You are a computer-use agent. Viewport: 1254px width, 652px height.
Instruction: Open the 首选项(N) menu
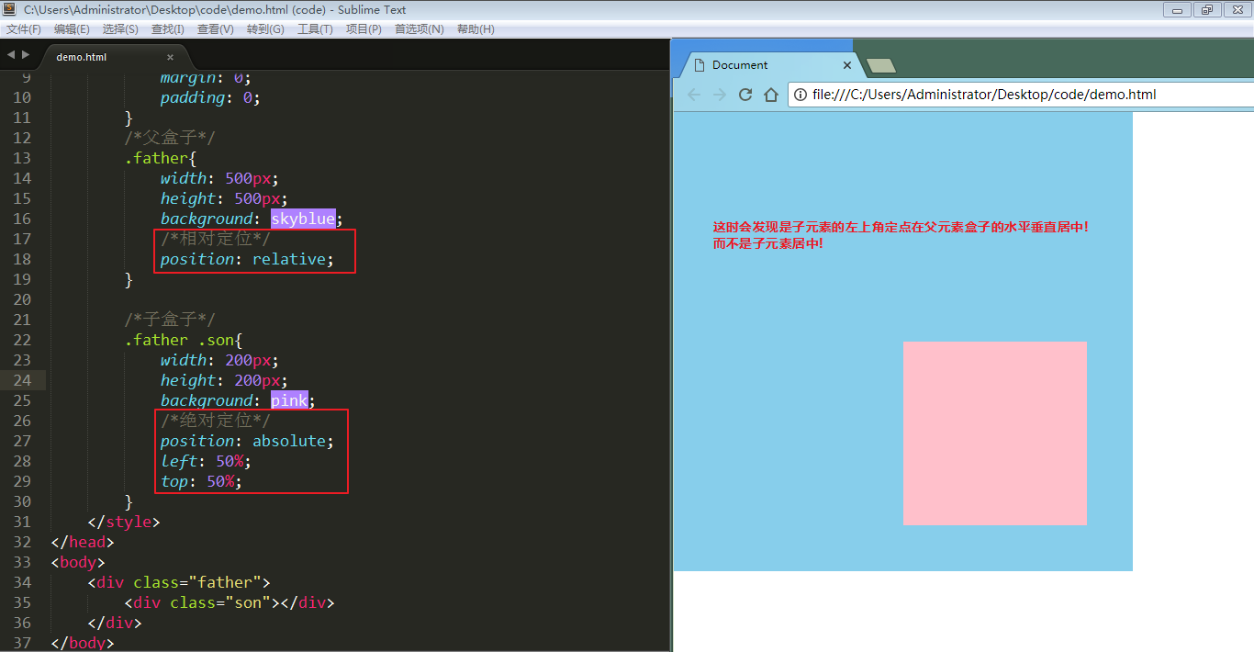coord(420,29)
